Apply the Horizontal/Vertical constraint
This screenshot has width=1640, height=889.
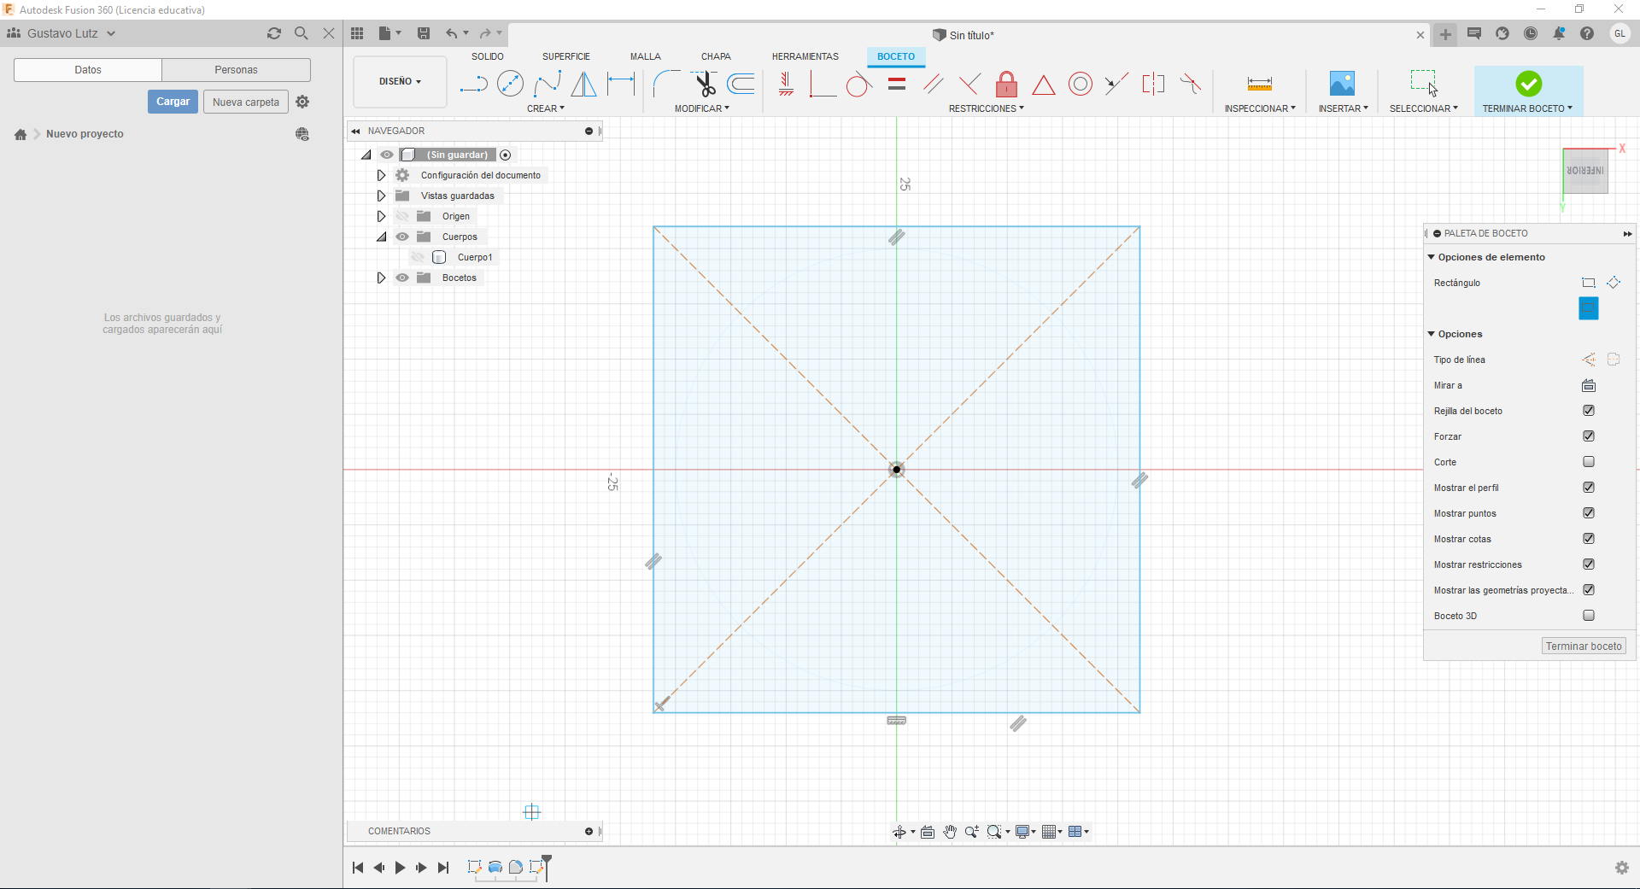(x=787, y=84)
